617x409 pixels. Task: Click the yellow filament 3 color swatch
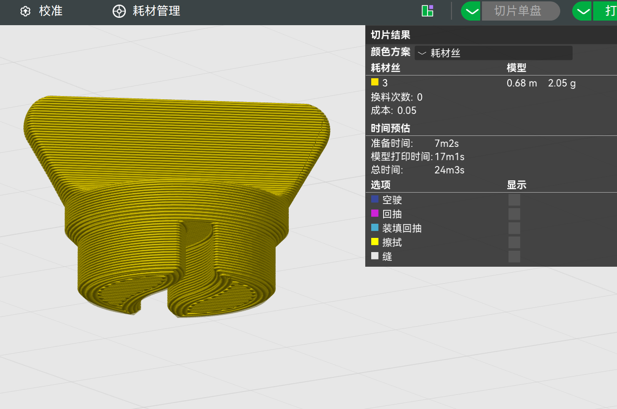click(x=375, y=82)
